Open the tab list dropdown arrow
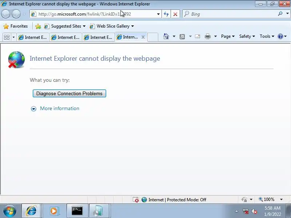 (x=13, y=37)
